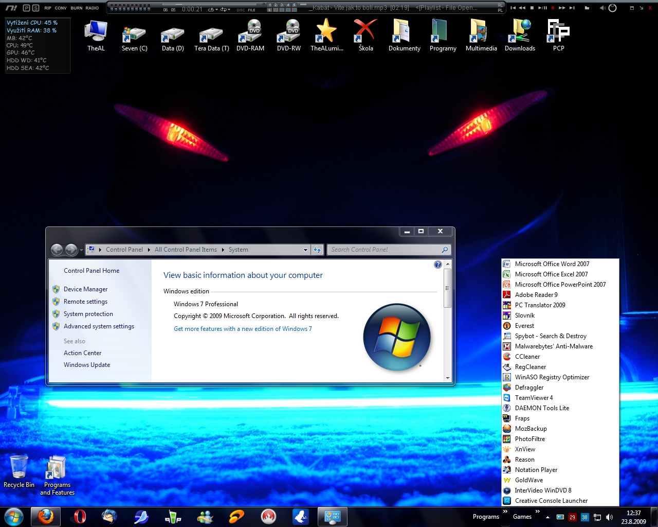This screenshot has width=658, height=527.
Task: Click the media player stop button
Action: coord(532,8)
